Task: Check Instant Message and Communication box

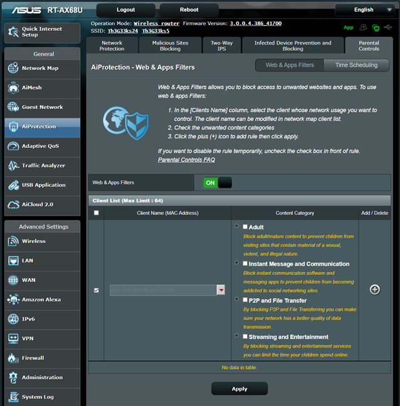Action: [245, 263]
